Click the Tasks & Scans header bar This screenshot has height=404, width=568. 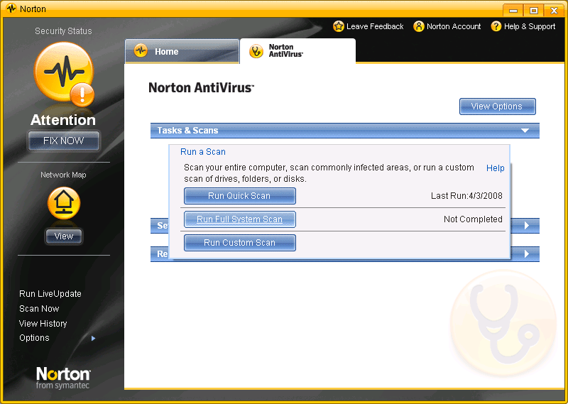[345, 131]
